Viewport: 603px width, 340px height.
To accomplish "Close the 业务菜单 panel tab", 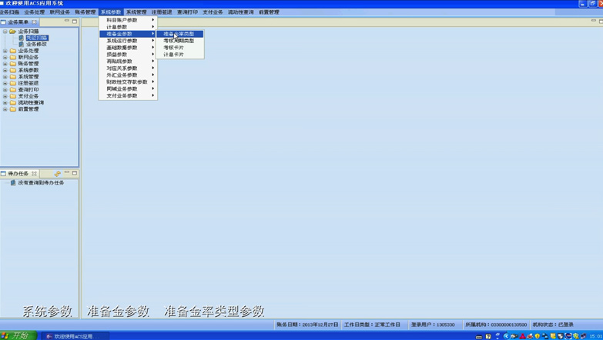I will tap(35, 22).
